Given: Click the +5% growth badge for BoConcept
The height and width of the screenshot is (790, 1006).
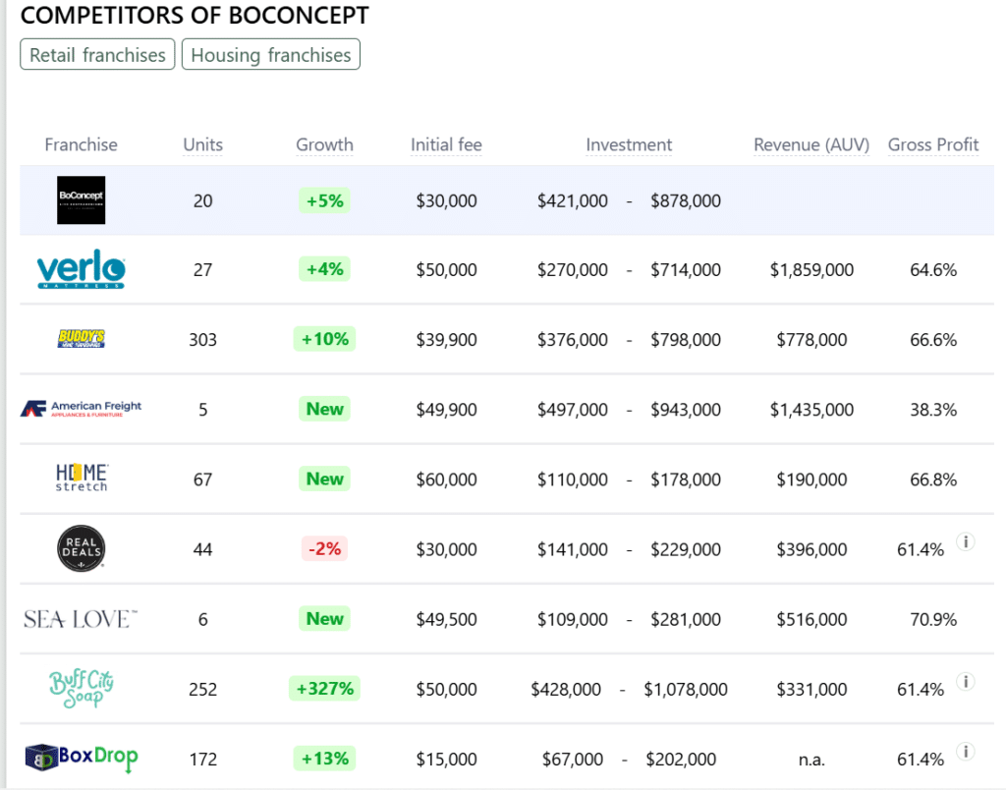Looking at the screenshot, I should click(x=324, y=200).
